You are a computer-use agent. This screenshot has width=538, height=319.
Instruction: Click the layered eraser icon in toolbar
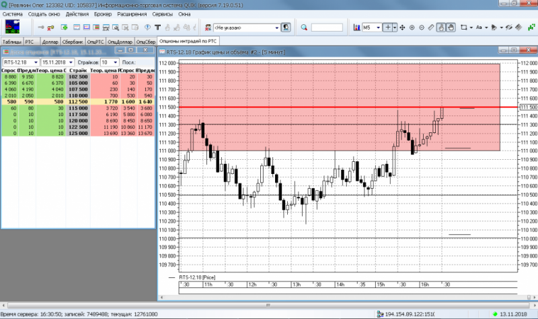(x=518, y=28)
